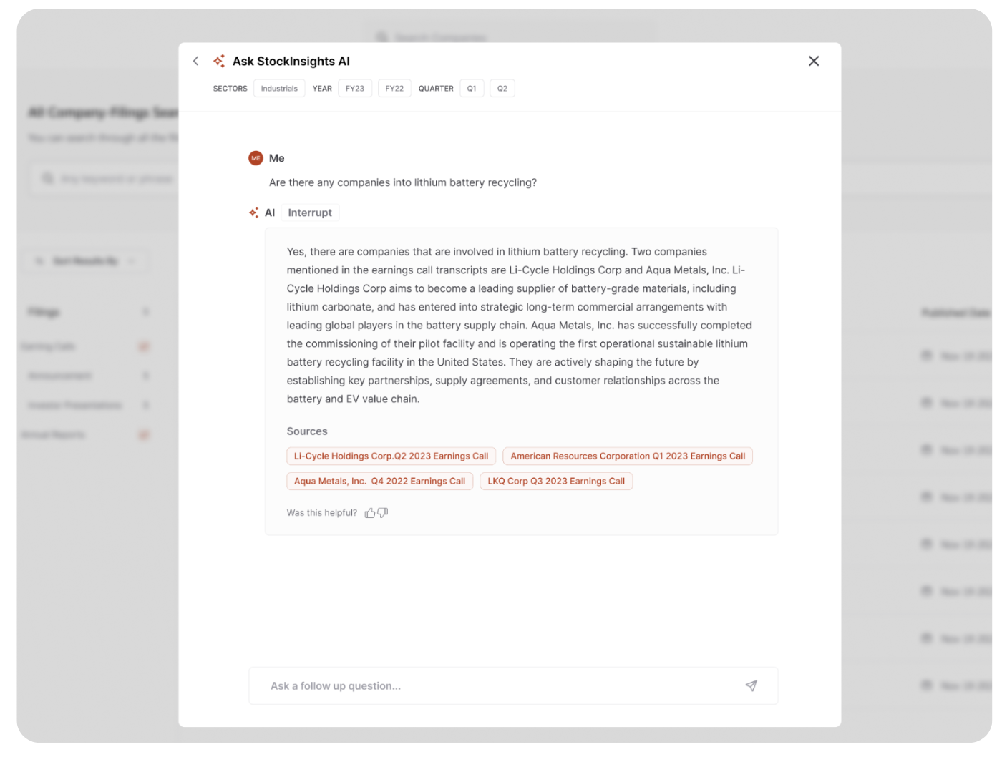Click the SECTORS label
The width and height of the screenshot is (1002, 757).
pyautogui.click(x=230, y=89)
